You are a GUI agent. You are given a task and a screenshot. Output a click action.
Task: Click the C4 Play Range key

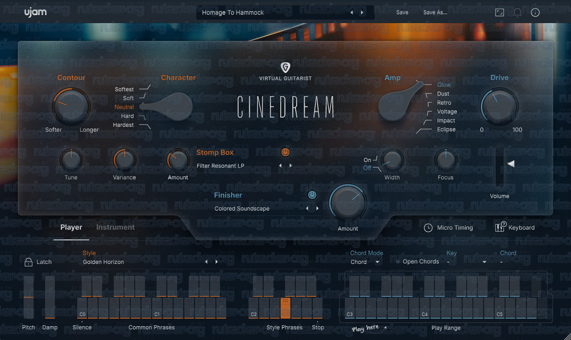click(425, 308)
